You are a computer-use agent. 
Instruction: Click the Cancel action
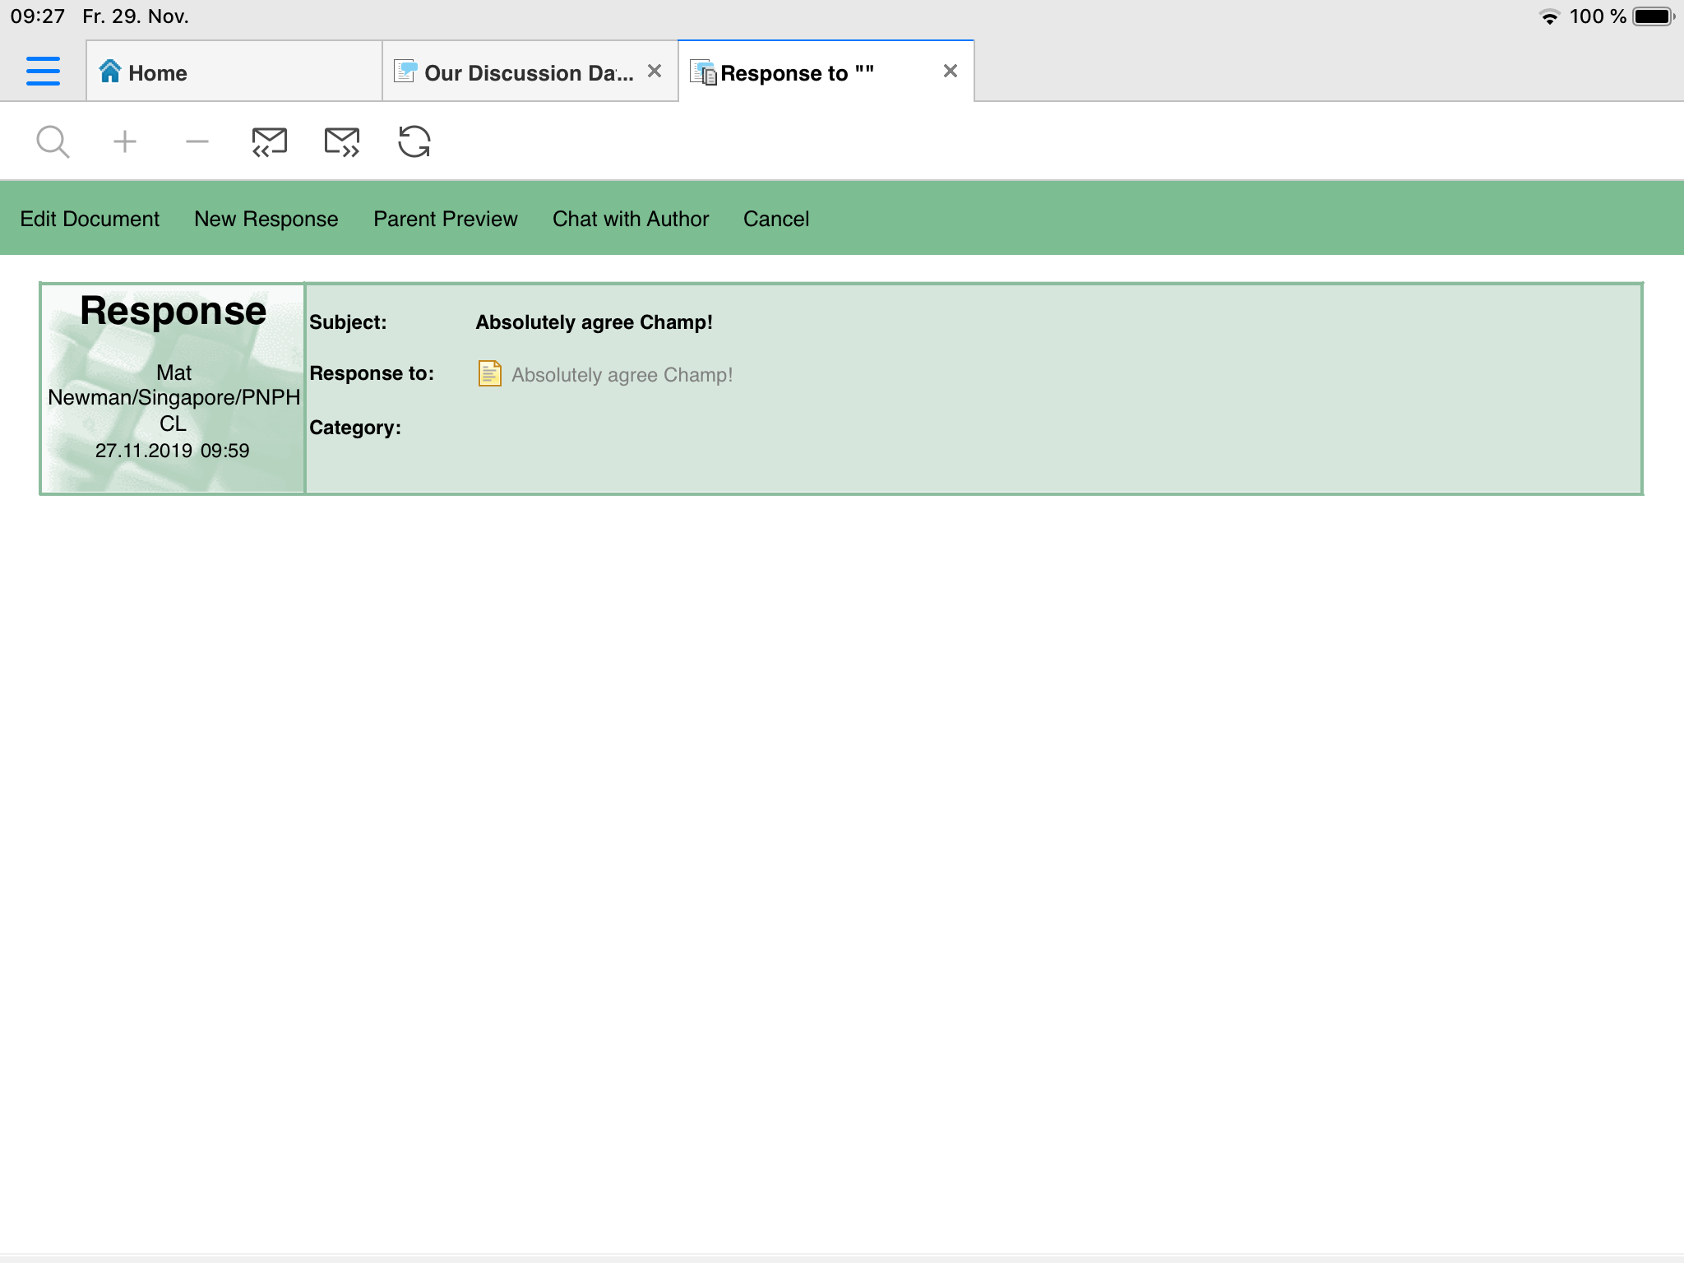pyautogui.click(x=776, y=219)
